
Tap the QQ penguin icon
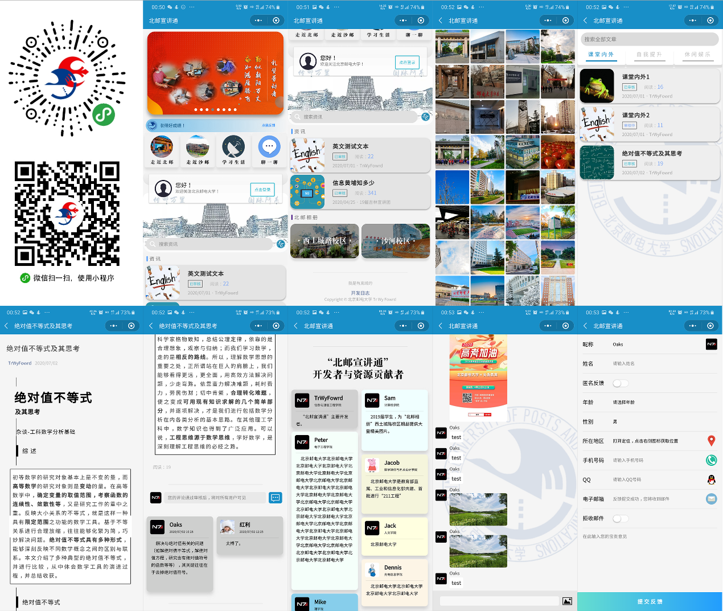coord(711,479)
